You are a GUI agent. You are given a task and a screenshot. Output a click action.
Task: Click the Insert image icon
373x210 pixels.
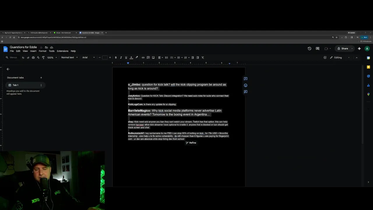point(153,57)
